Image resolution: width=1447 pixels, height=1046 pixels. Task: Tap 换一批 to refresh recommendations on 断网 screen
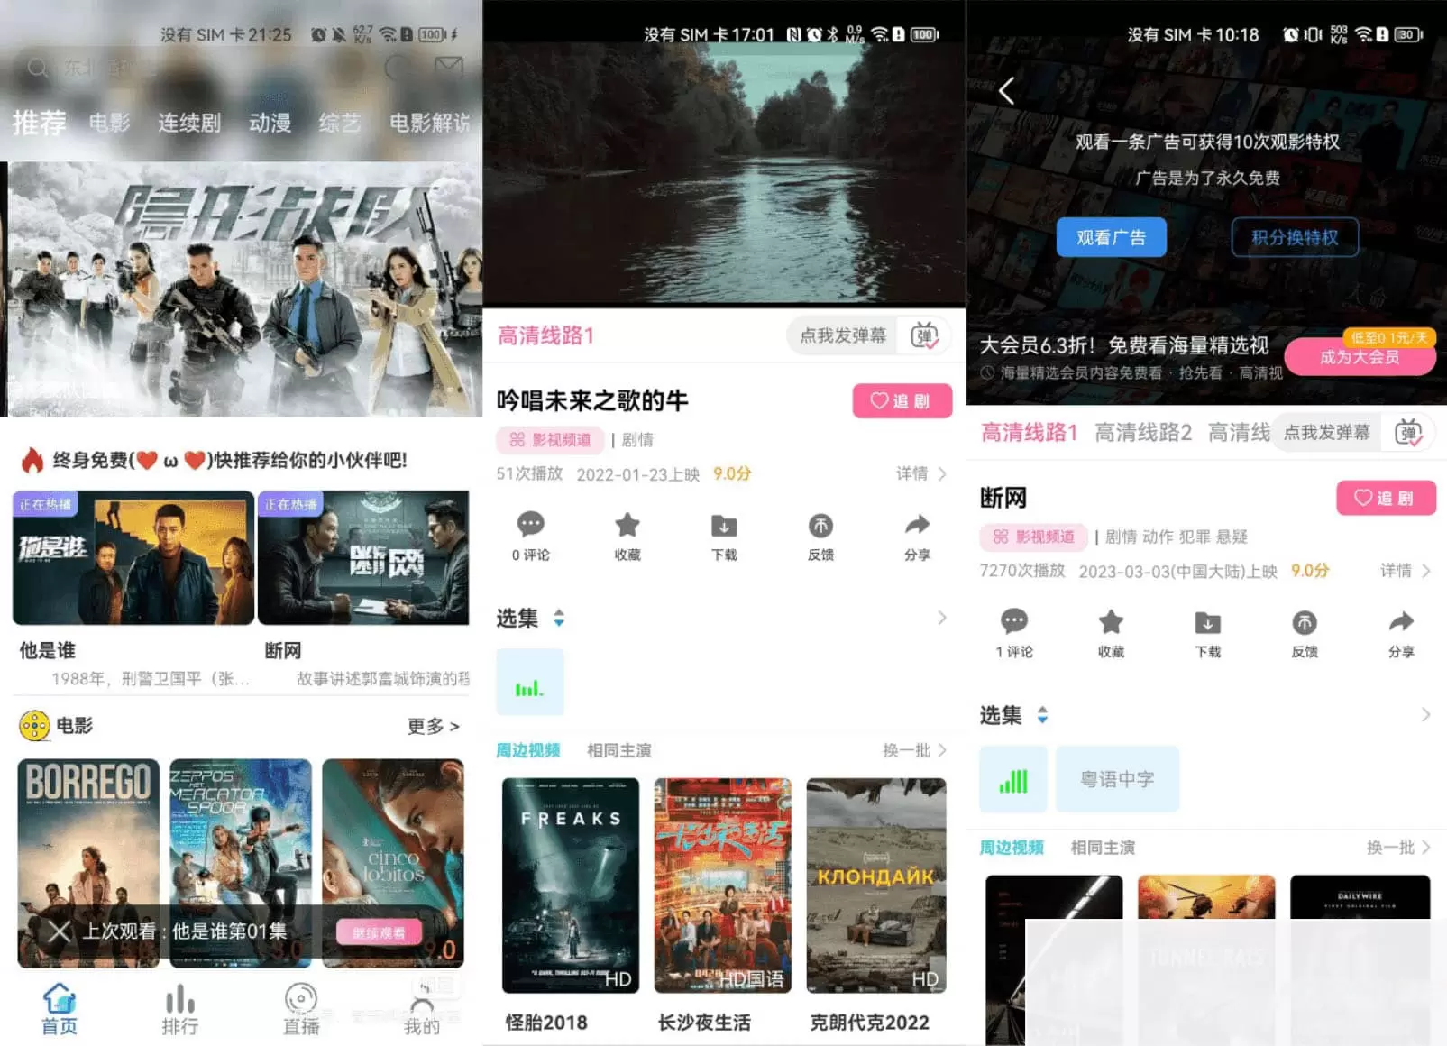(x=1398, y=848)
